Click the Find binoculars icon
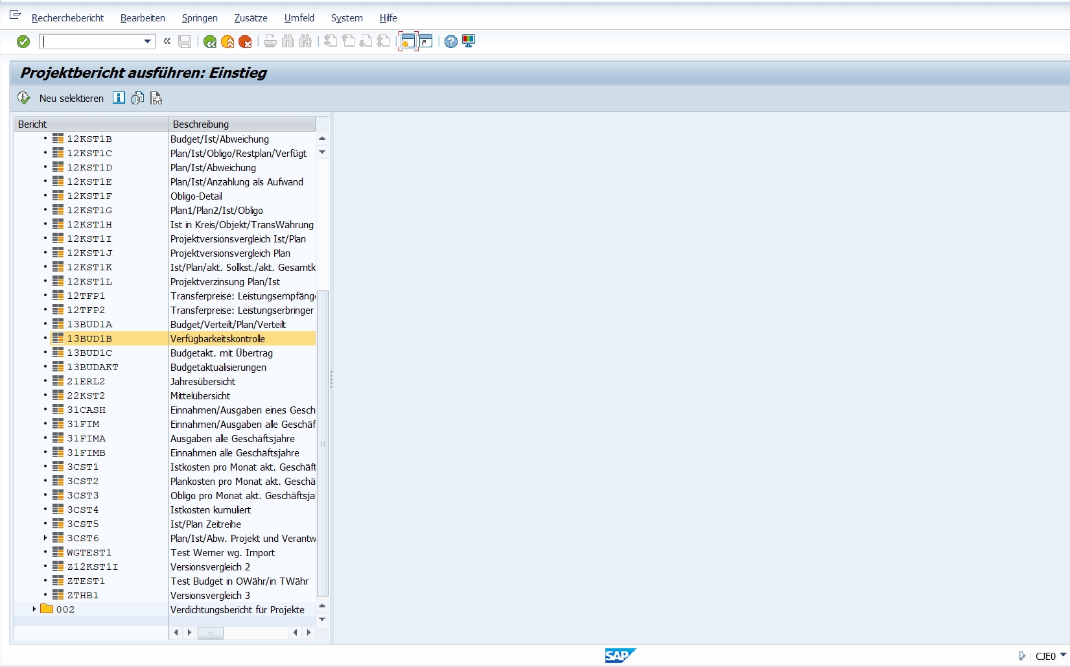This screenshot has height=667, width=1070. 288,41
